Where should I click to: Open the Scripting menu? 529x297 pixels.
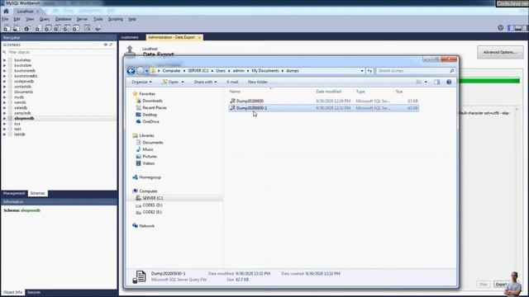pyautogui.click(x=116, y=19)
